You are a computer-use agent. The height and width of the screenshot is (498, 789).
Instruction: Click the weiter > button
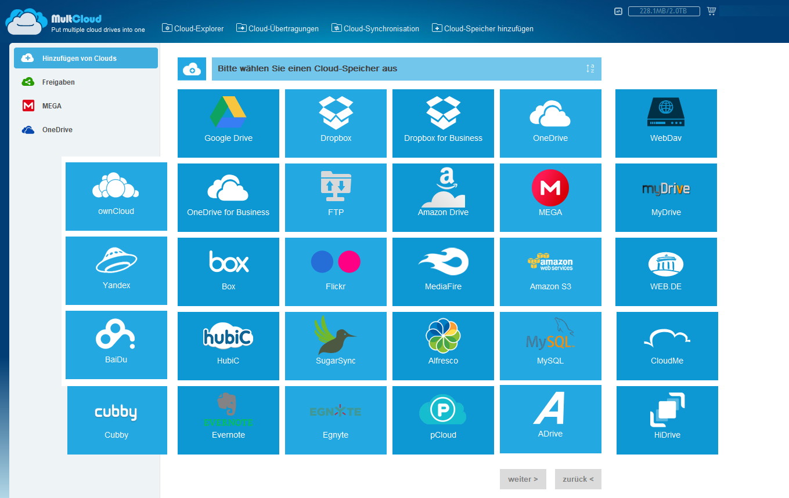coord(523,479)
